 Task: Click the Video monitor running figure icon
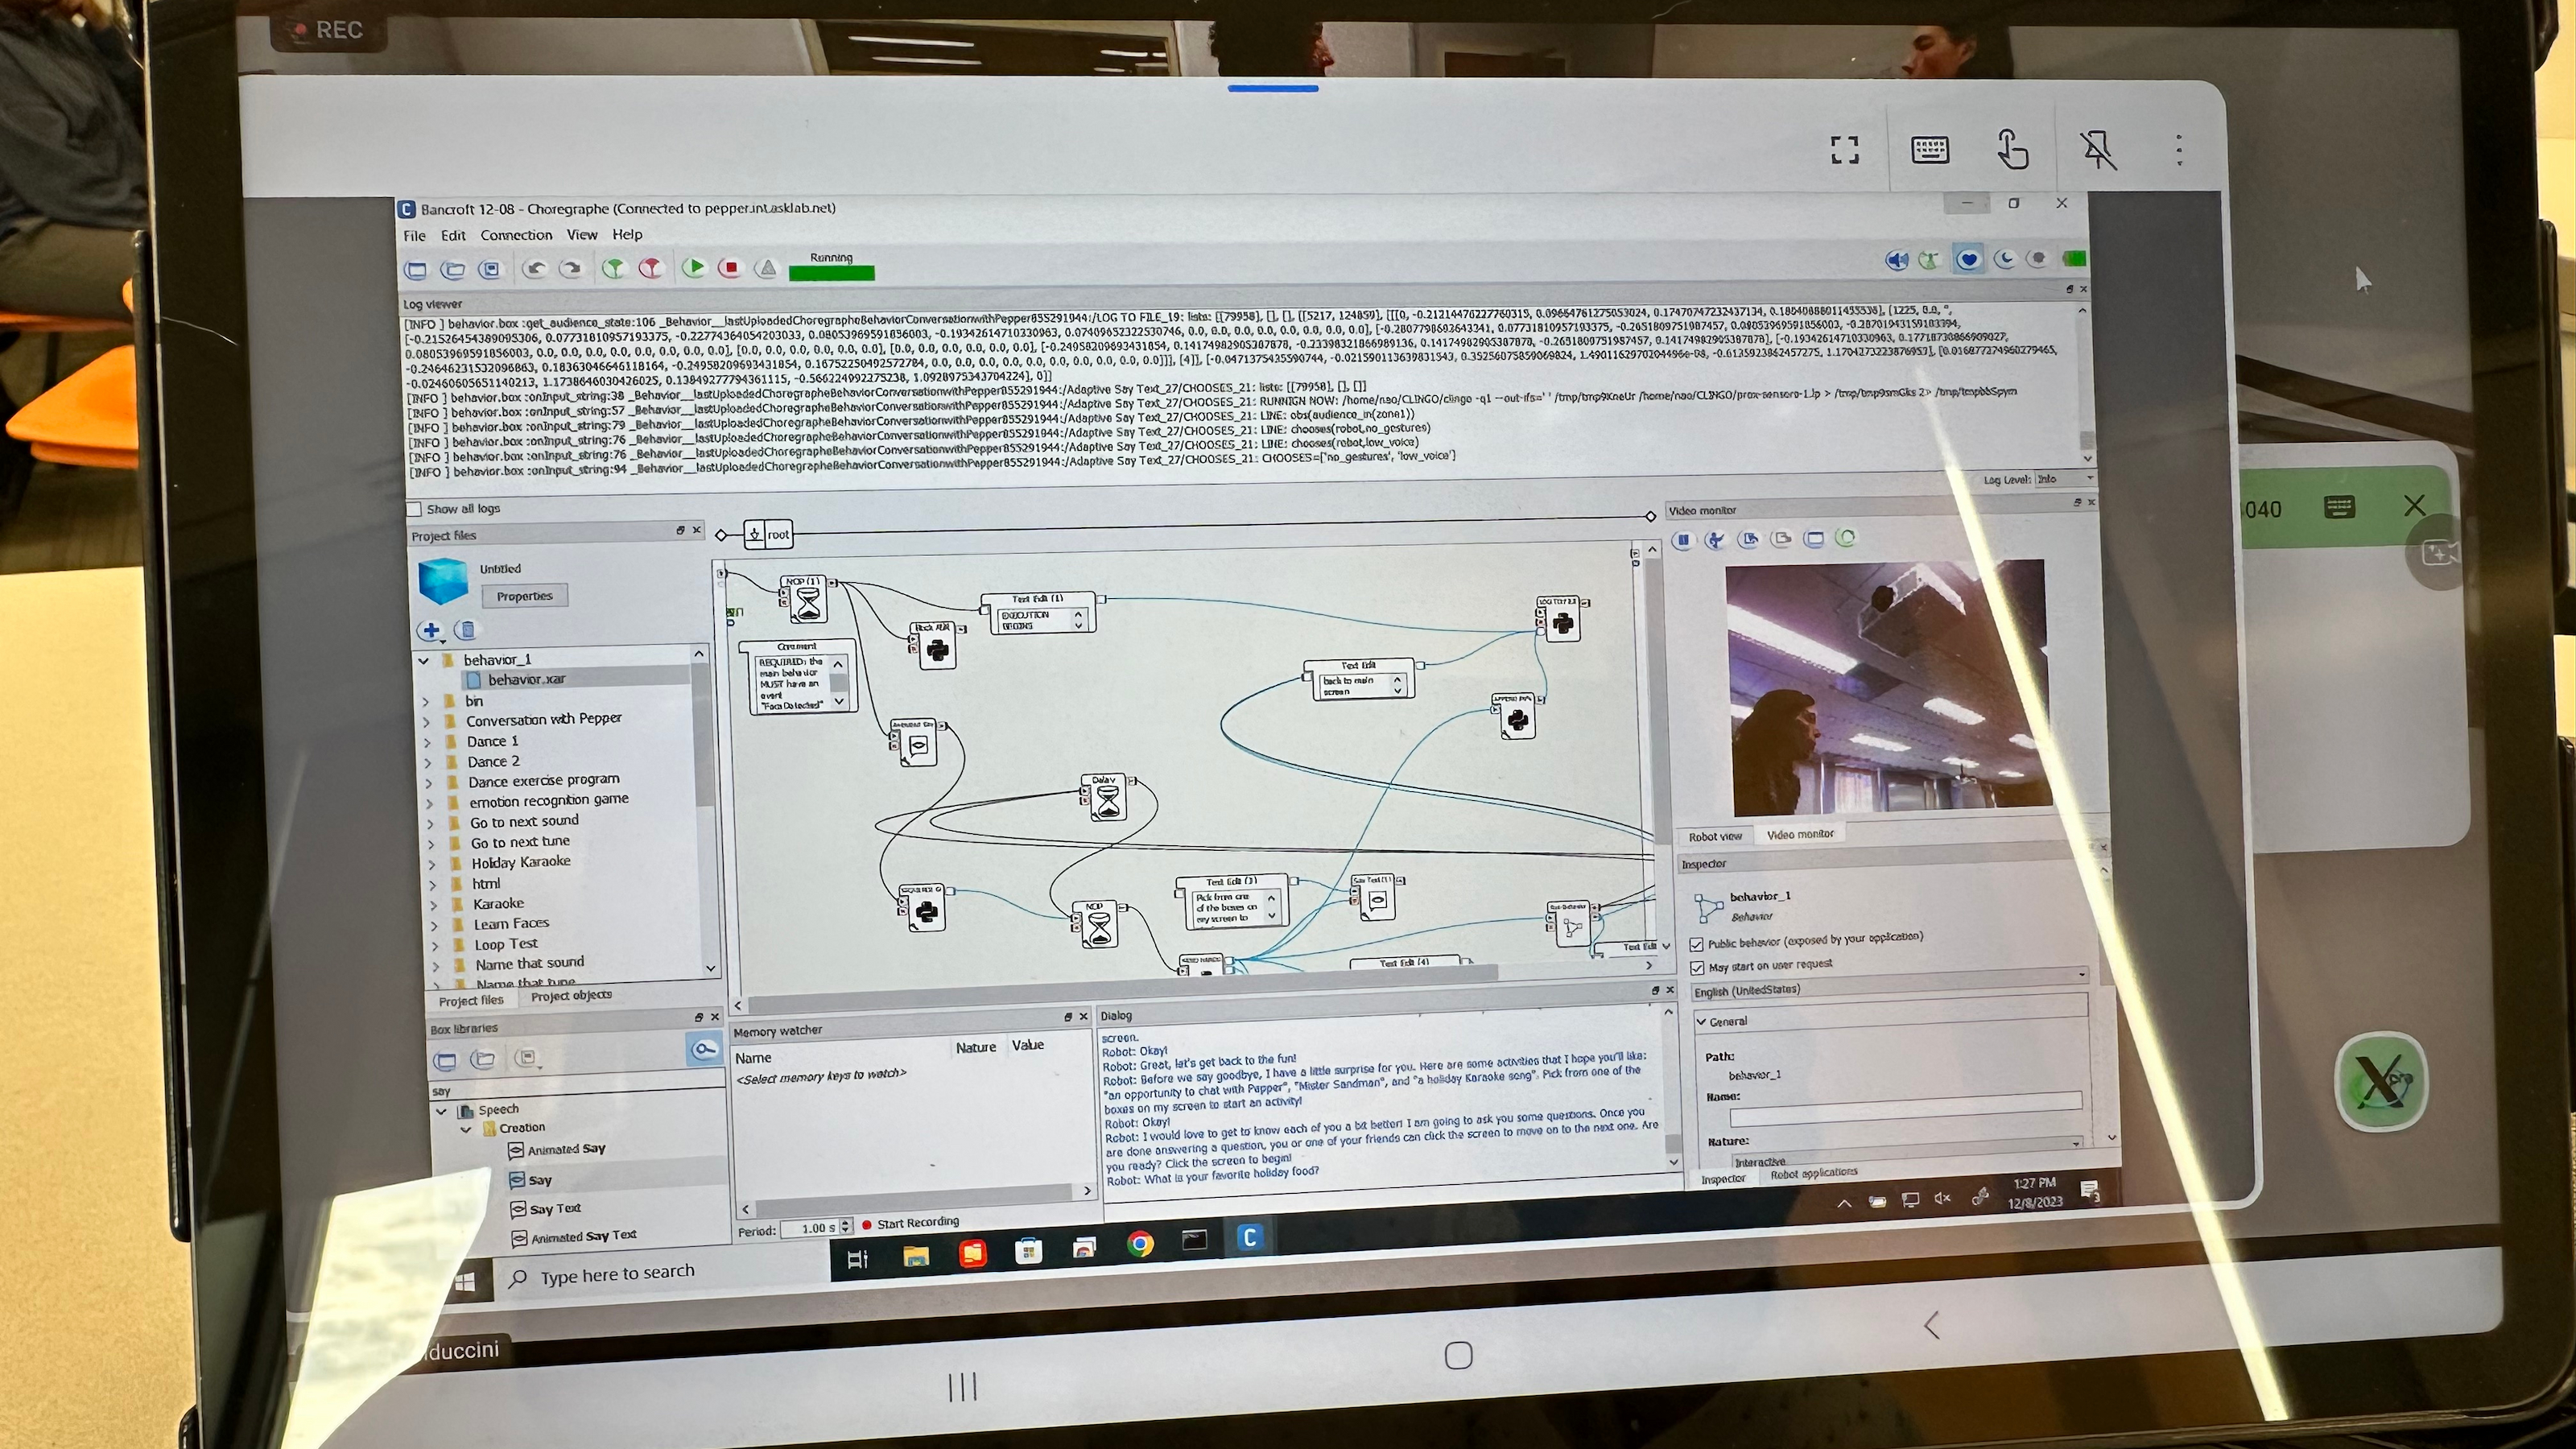coord(1716,540)
